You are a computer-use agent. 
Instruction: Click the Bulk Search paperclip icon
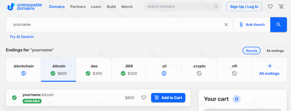(x=241, y=25)
